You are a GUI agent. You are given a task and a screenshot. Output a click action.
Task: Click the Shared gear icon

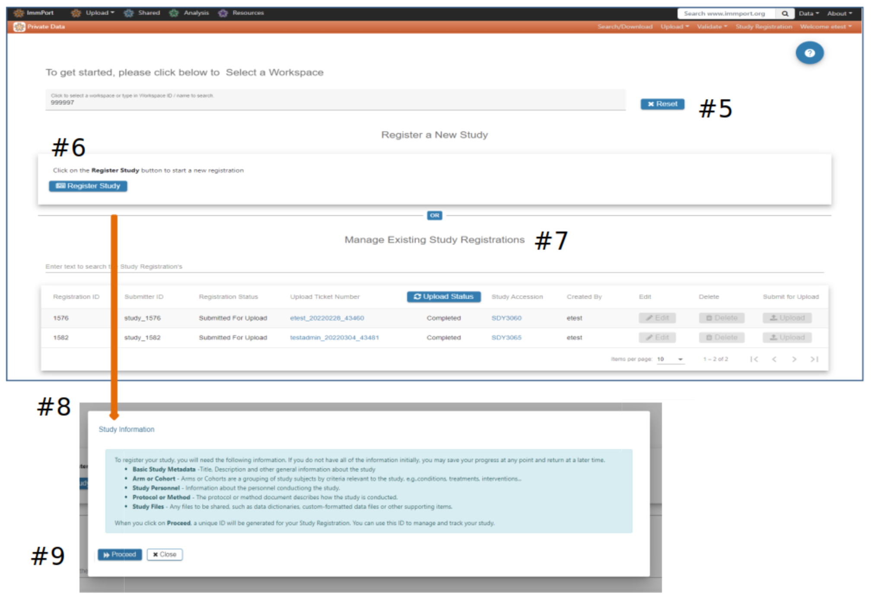(129, 13)
